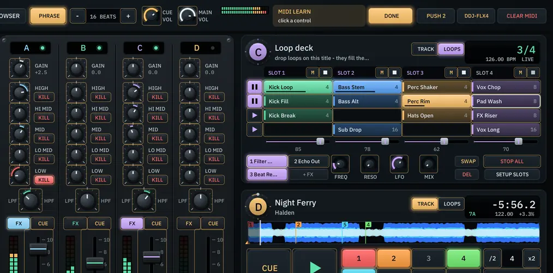Switch Night Ferry deck to LOOPS tab
Image resolution: width=553 pixels, height=273 pixels.
tap(452, 204)
